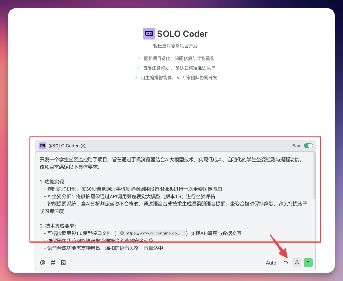Start voice input with the microphone icon
The image size is (343, 281).
click(297, 263)
